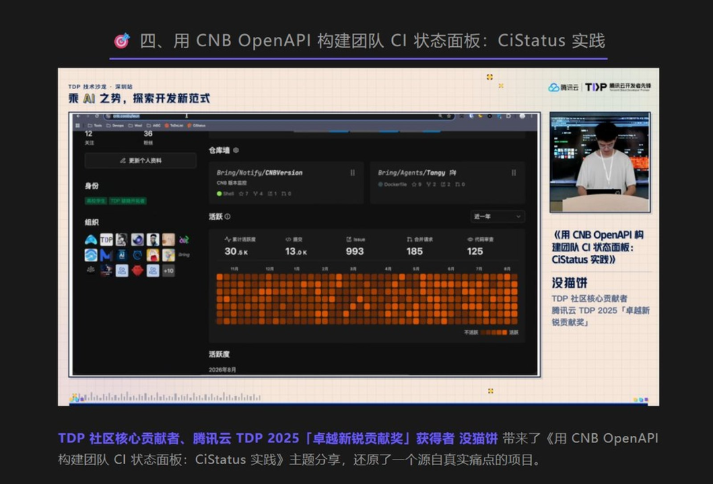Click the 活跃度 section heading

[x=219, y=355]
